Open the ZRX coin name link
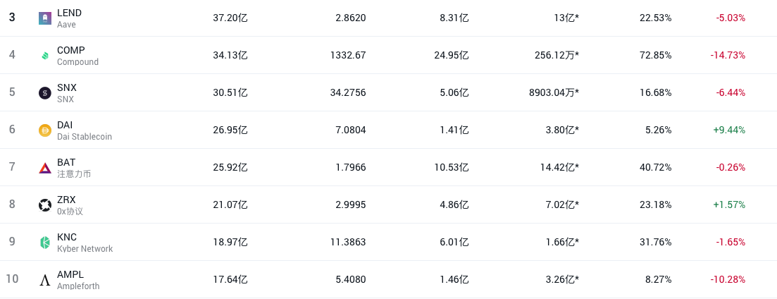The image size is (777, 299). pos(66,200)
